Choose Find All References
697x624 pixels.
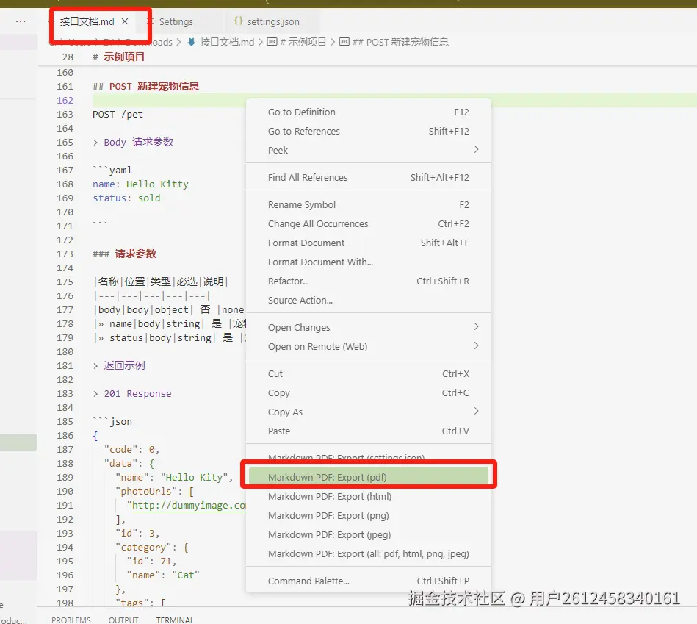coord(369,177)
